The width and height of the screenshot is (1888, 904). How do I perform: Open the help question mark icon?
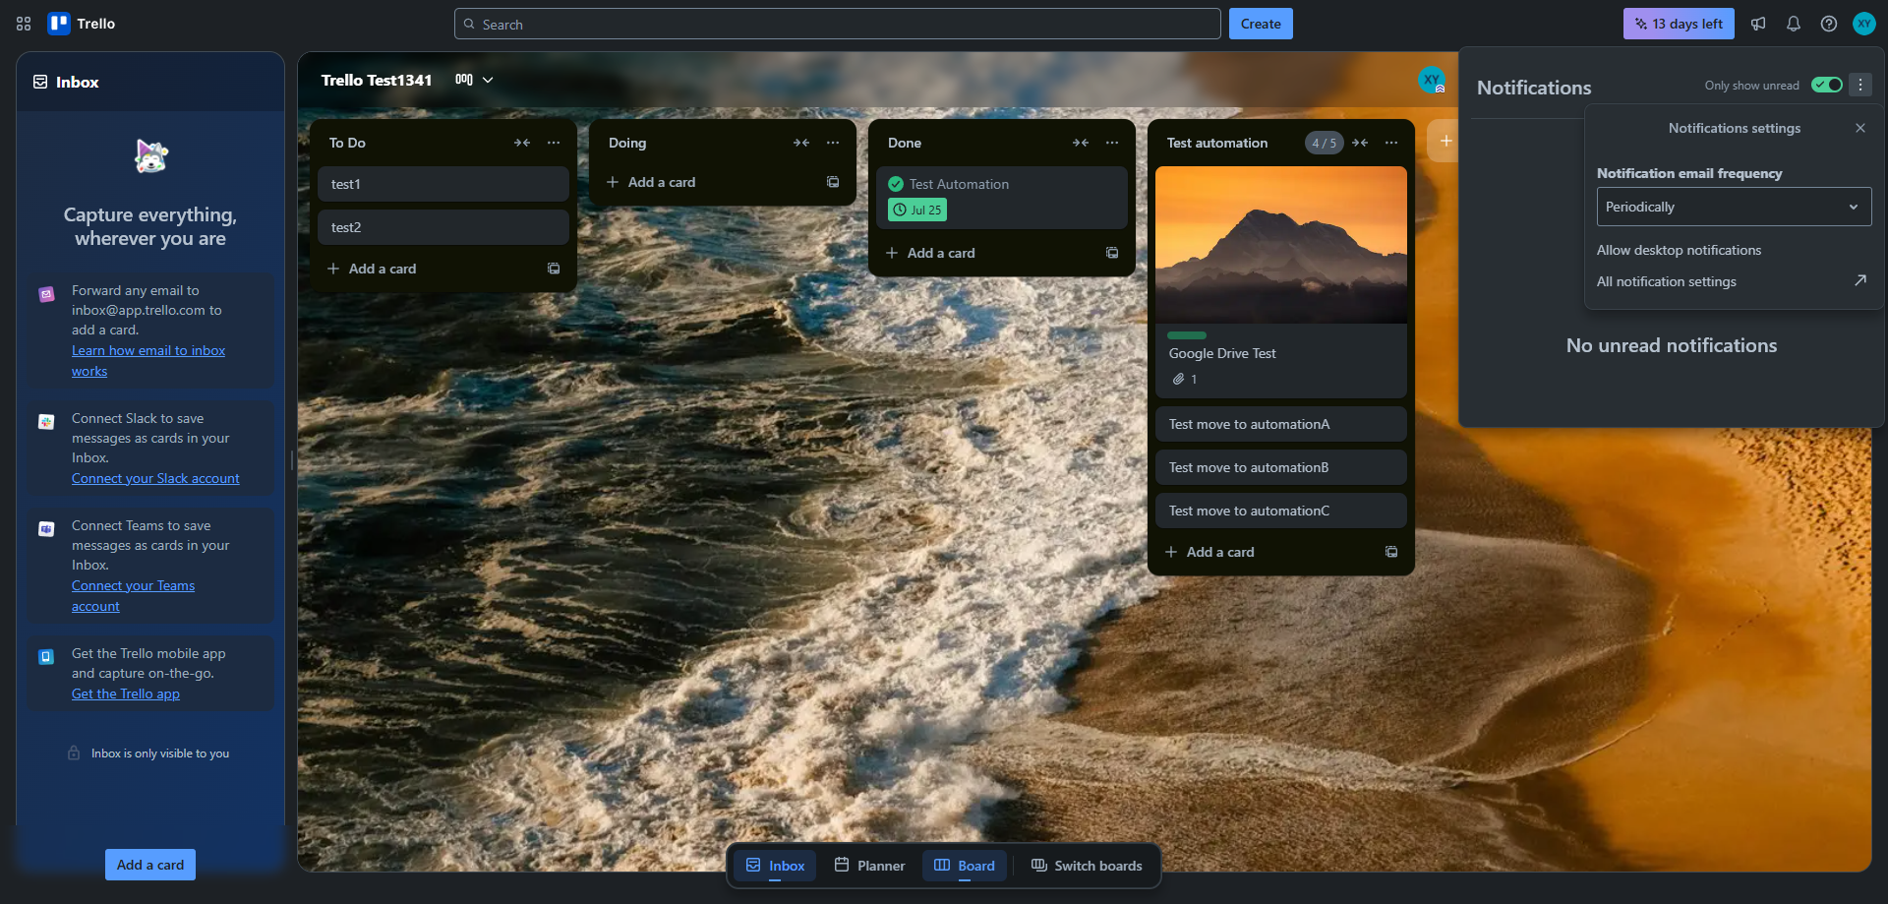tap(1829, 24)
